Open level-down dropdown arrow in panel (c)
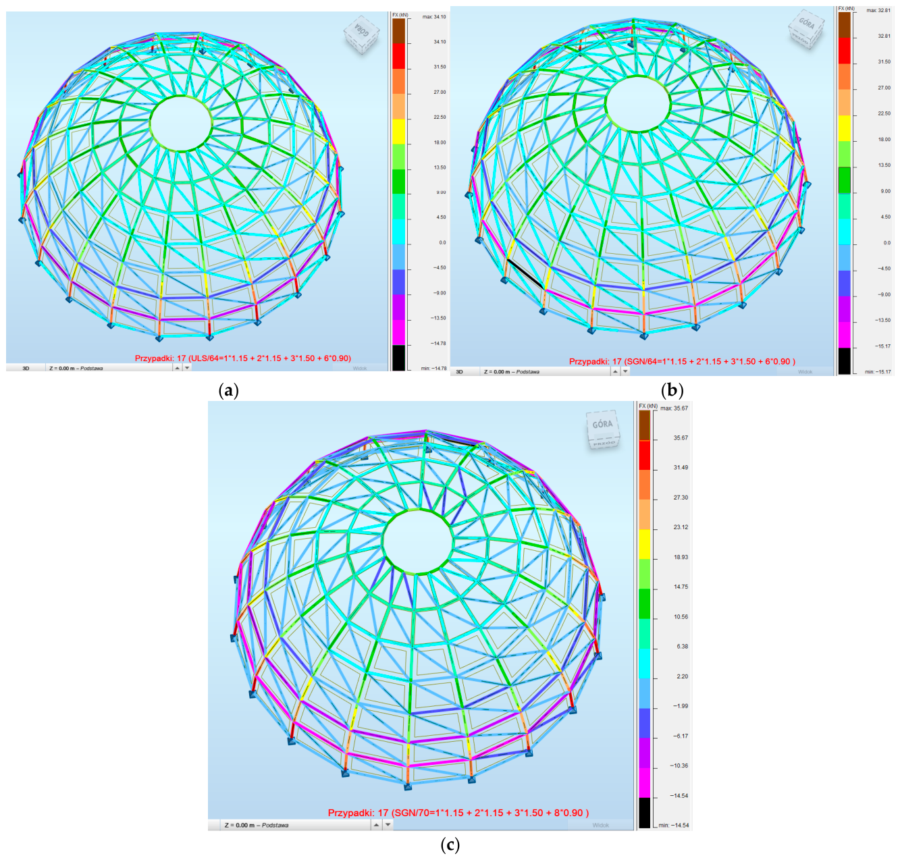The height and width of the screenshot is (860, 900). tap(388, 825)
